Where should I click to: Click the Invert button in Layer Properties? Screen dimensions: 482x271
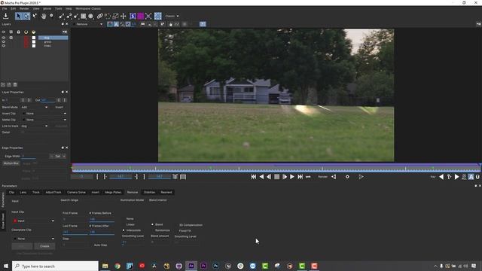[x=59, y=107]
